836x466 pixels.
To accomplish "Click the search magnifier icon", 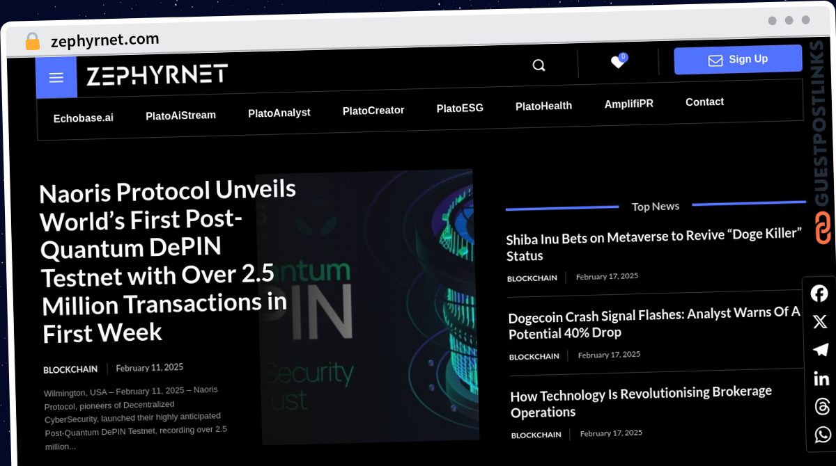I will (x=539, y=65).
